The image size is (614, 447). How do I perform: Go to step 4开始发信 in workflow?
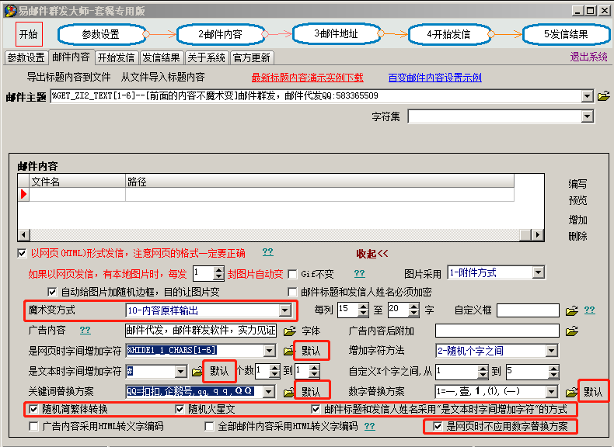point(448,34)
